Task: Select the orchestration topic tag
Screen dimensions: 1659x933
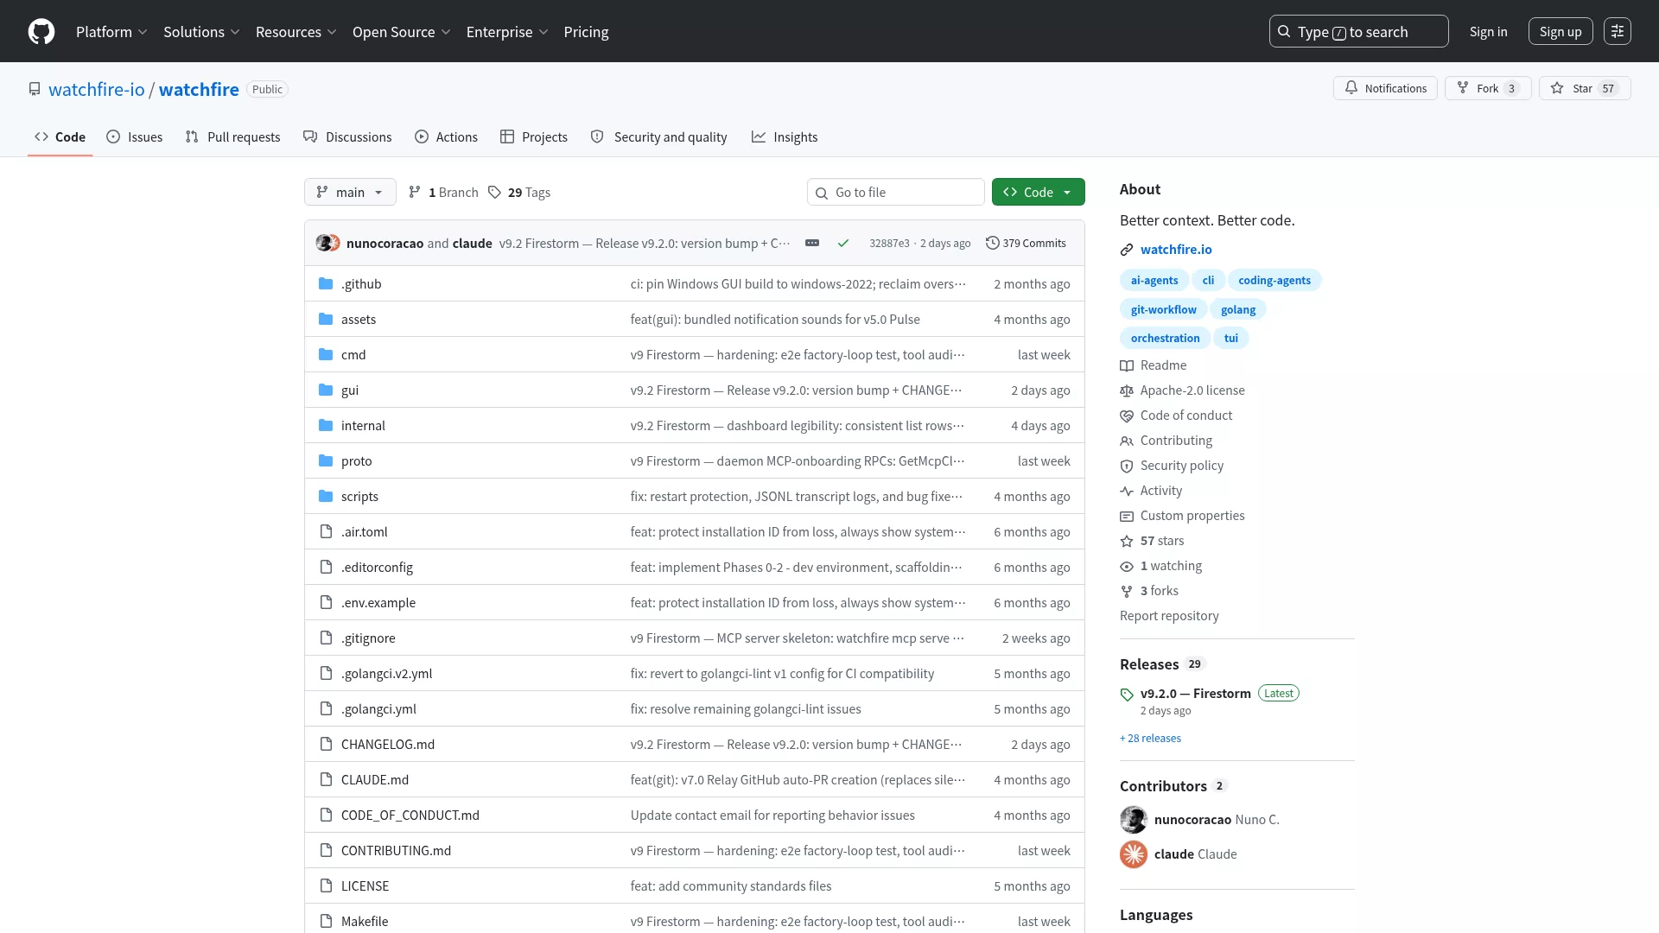Action: coord(1165,339)
